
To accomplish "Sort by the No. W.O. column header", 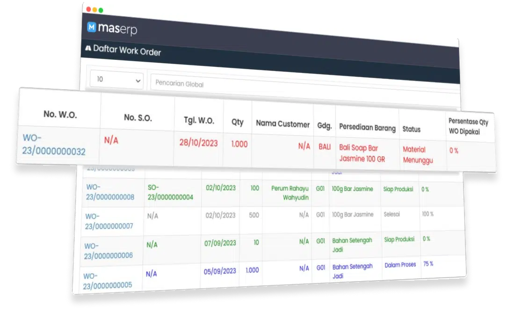I will (x=60, y=114).
